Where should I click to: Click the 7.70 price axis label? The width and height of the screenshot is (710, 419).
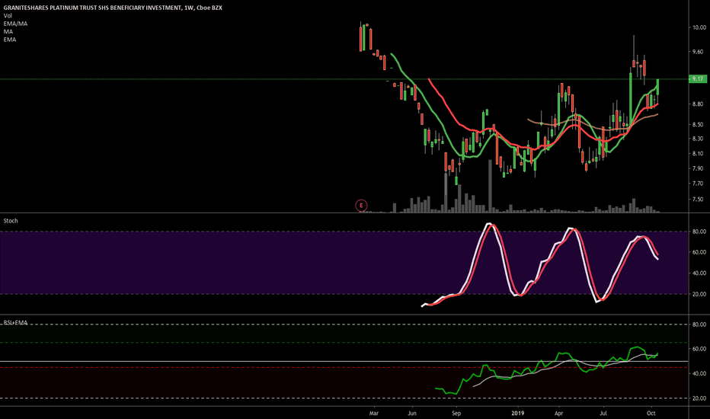pos(699,184)
